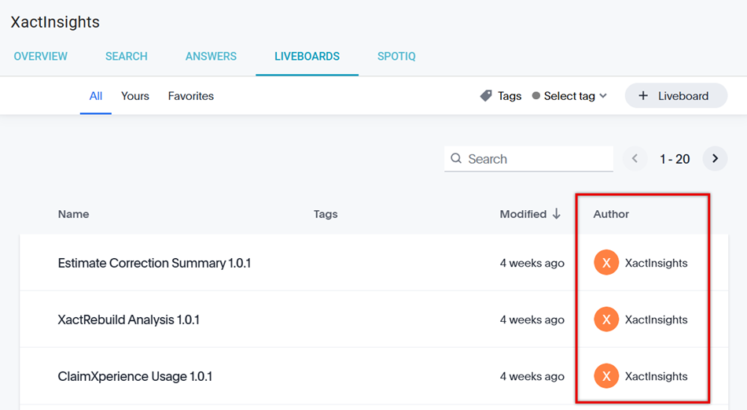Click author avatar for ClaimXperience Usage
This screenshot has width=747, height=410.
[x=606, y=376]
